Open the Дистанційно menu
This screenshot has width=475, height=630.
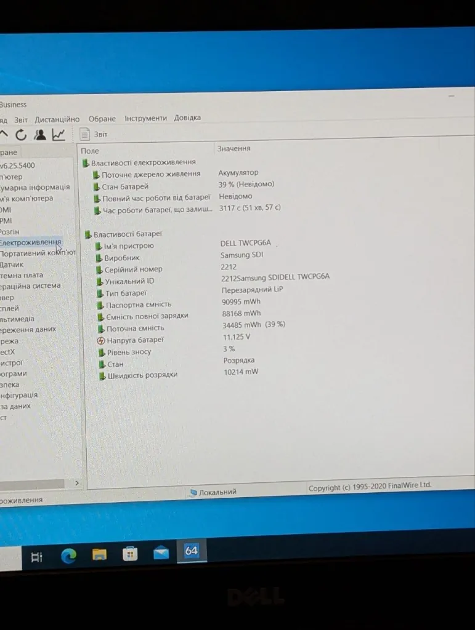pos(57,119)
